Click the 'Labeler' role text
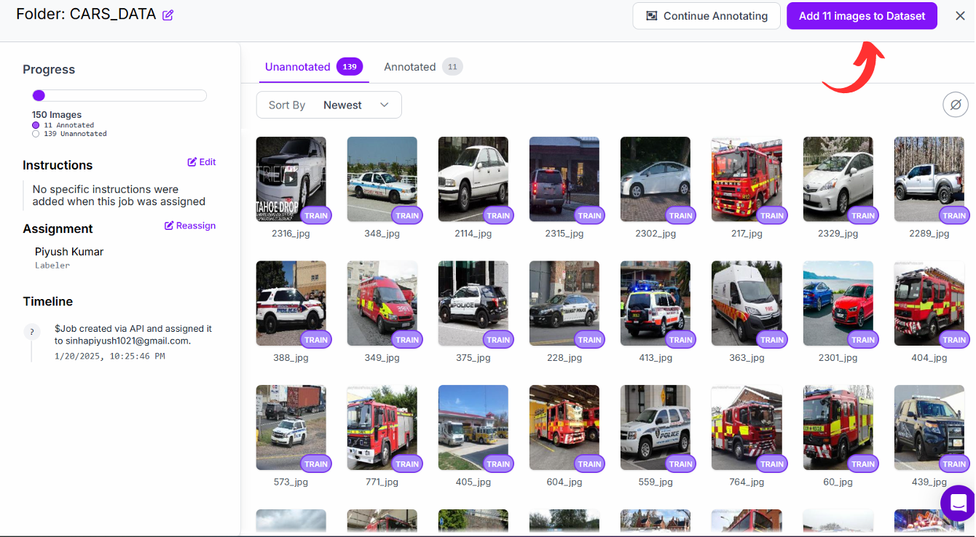Screen dimensions: 976x537 point(52,266)
